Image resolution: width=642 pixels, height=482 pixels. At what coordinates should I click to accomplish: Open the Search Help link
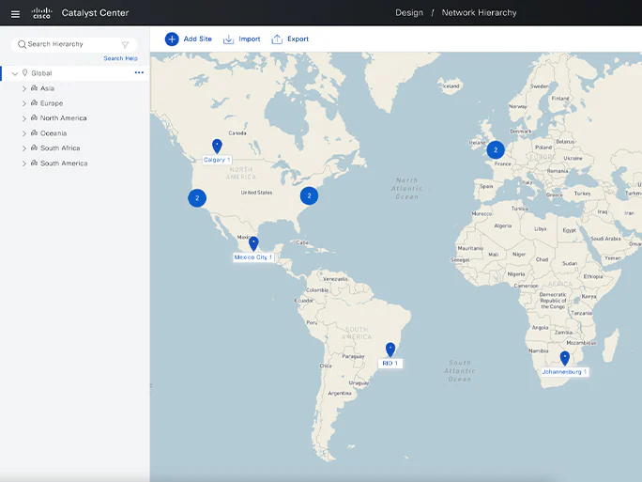[x=120, y=58]
